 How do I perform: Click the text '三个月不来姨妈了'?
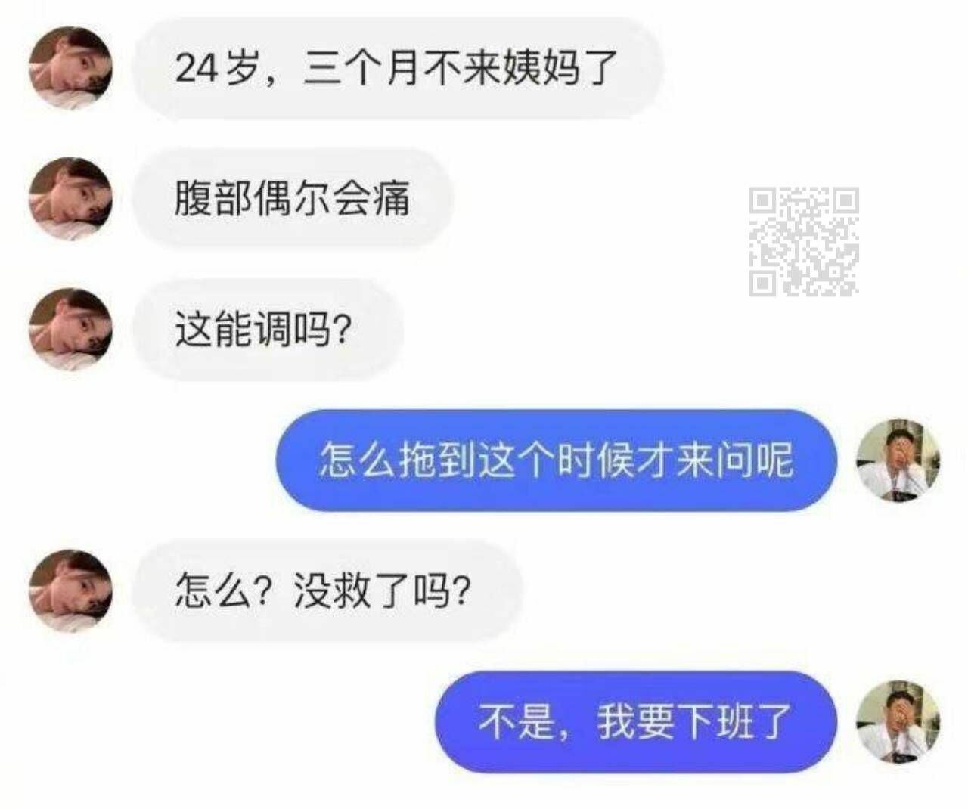pos(461,68)
